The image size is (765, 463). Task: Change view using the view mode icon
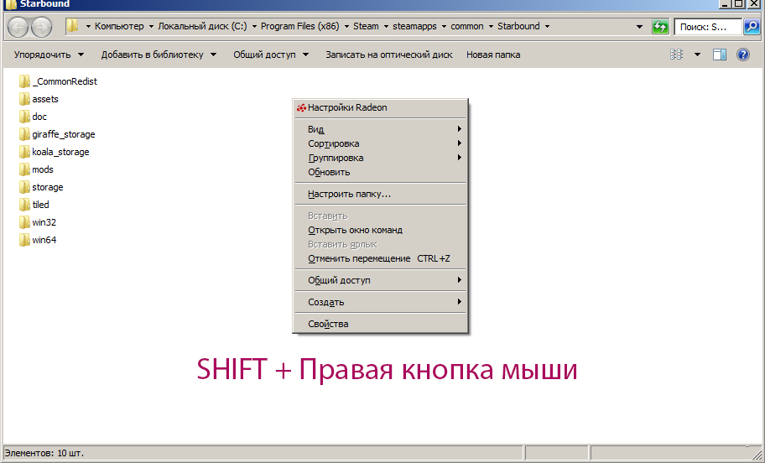(676, 55)
